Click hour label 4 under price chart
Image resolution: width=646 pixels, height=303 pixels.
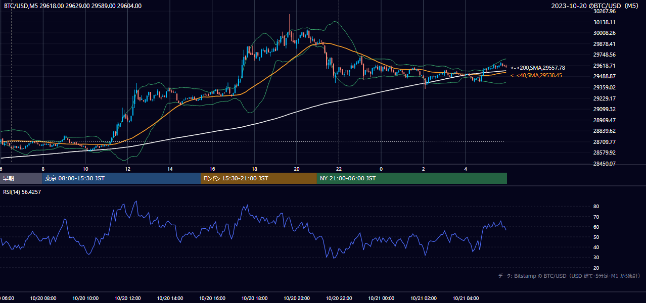pyautogui.click(x=466, y=169)
